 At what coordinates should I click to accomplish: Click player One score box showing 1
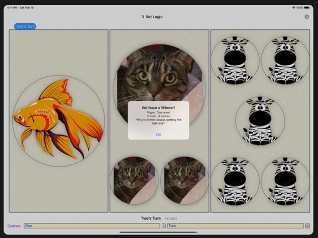point(163,226)
